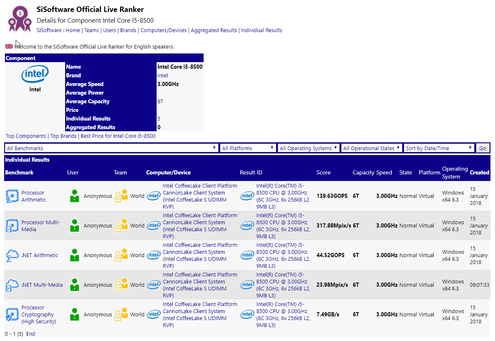Click CoffeeLake platform link in Processor Arithmetic row

pos(200,196)
